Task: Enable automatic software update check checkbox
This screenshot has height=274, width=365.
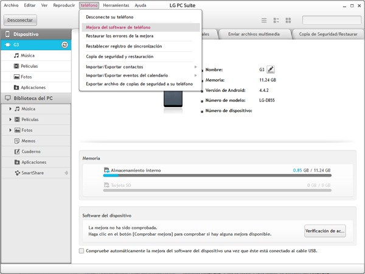Action: (82, 251)
